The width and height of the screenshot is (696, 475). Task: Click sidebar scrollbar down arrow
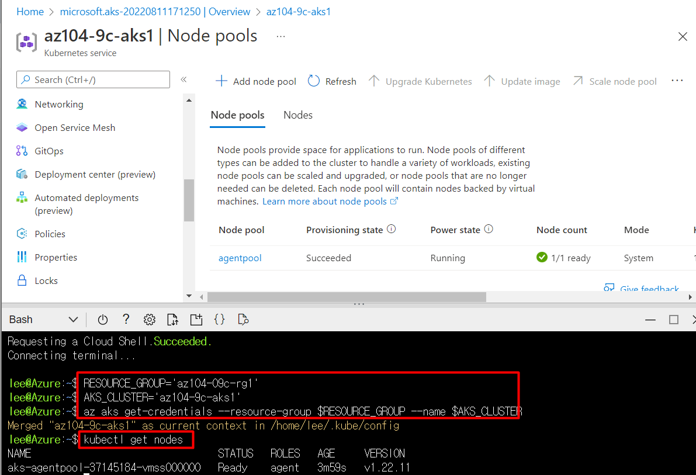[x=189, y=296]
